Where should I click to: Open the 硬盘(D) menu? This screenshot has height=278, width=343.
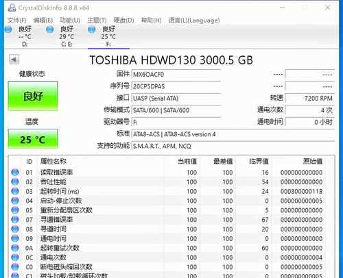[123, 21]
